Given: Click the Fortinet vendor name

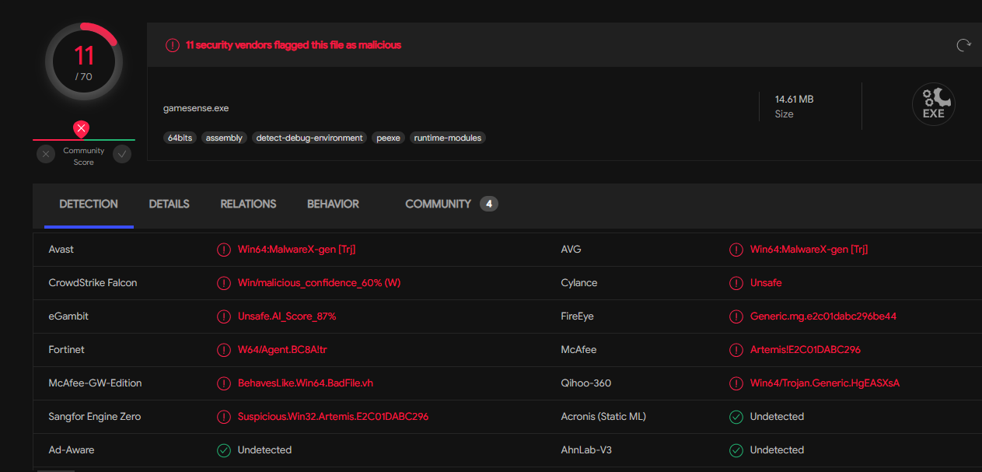Looking at the screenshot, I should (x=66, y=350).
